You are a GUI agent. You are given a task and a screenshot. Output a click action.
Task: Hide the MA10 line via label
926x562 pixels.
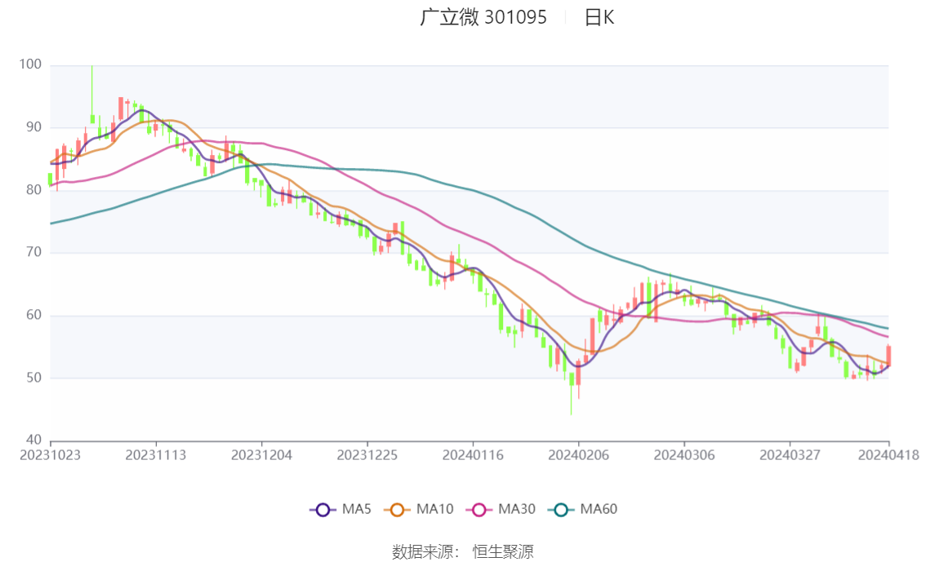click(x=434, y=509)
